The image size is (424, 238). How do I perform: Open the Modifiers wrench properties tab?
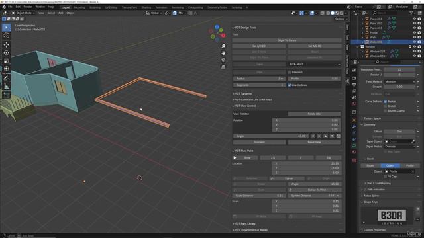[x=354, y=126]
